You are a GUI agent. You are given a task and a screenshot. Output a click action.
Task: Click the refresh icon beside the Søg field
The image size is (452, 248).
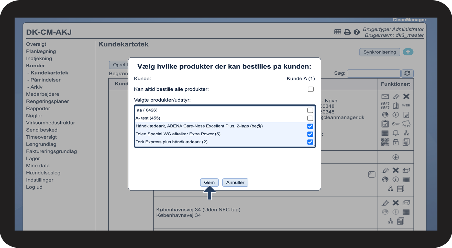407,74
